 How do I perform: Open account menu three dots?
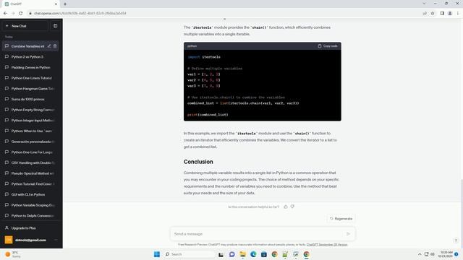tap(56, 240)
